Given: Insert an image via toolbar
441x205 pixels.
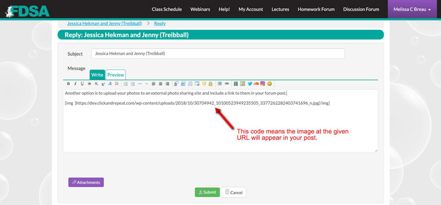Looking at the screenshot, I should (x=219, y=84).
